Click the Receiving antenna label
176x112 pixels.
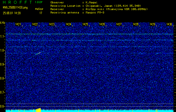click(65, 13)
